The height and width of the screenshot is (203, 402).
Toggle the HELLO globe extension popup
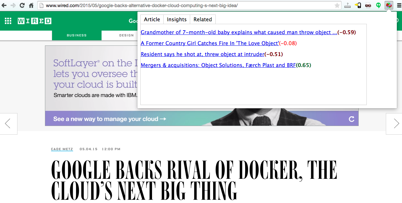coord(389,5)
